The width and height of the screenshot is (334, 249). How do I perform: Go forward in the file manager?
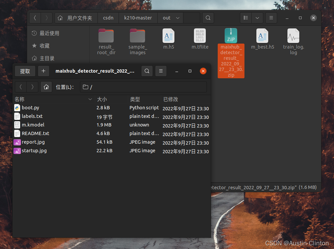pyautogui.click(x=47, y=18)
